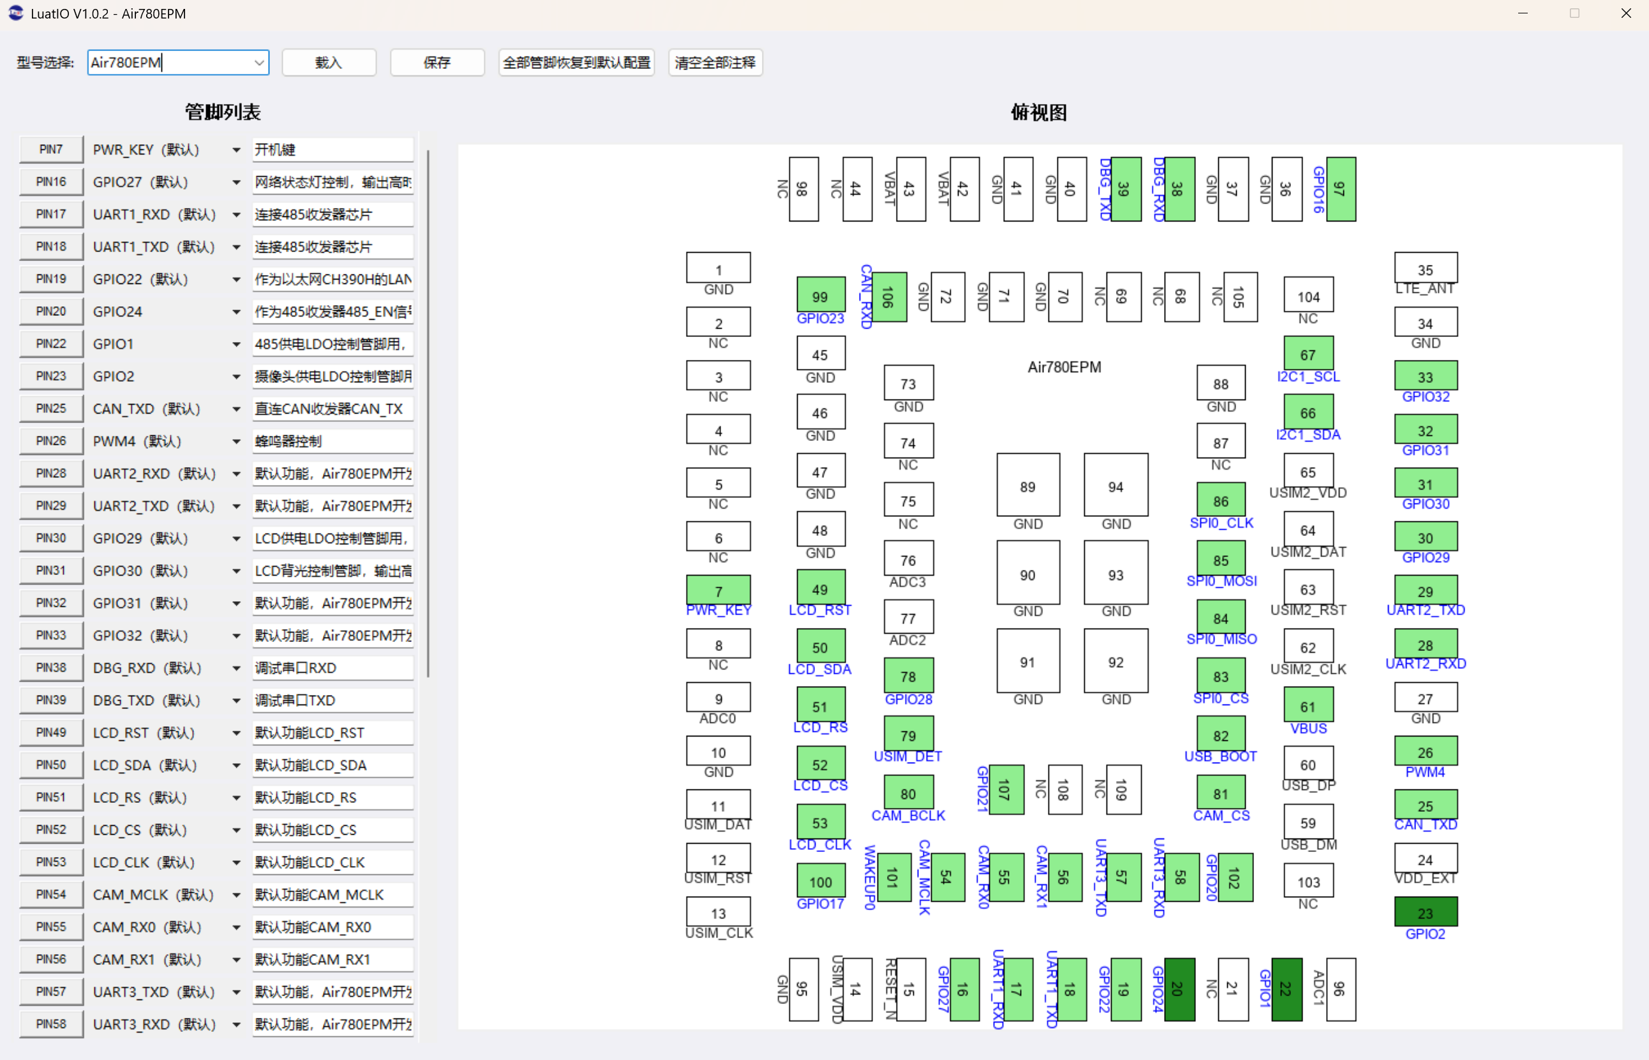This screenshot has height=1060, width=1649.
Task: Select pin 78 GPIO28 pad
Action: click(x=909, y=675)
